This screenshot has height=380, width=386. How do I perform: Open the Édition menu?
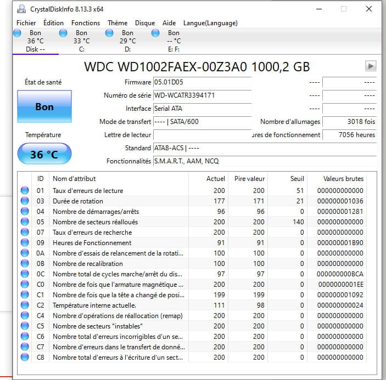(53, 23)
